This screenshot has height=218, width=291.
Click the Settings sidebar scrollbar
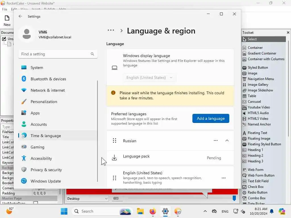pyautogui.click(x=97, y=131)
